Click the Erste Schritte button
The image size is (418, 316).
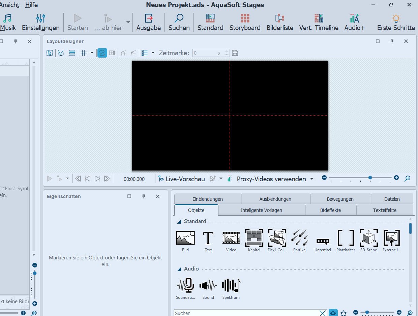pos(396,22)
